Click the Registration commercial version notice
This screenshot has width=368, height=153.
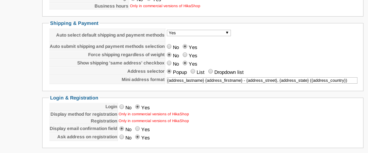coord(154,121)
